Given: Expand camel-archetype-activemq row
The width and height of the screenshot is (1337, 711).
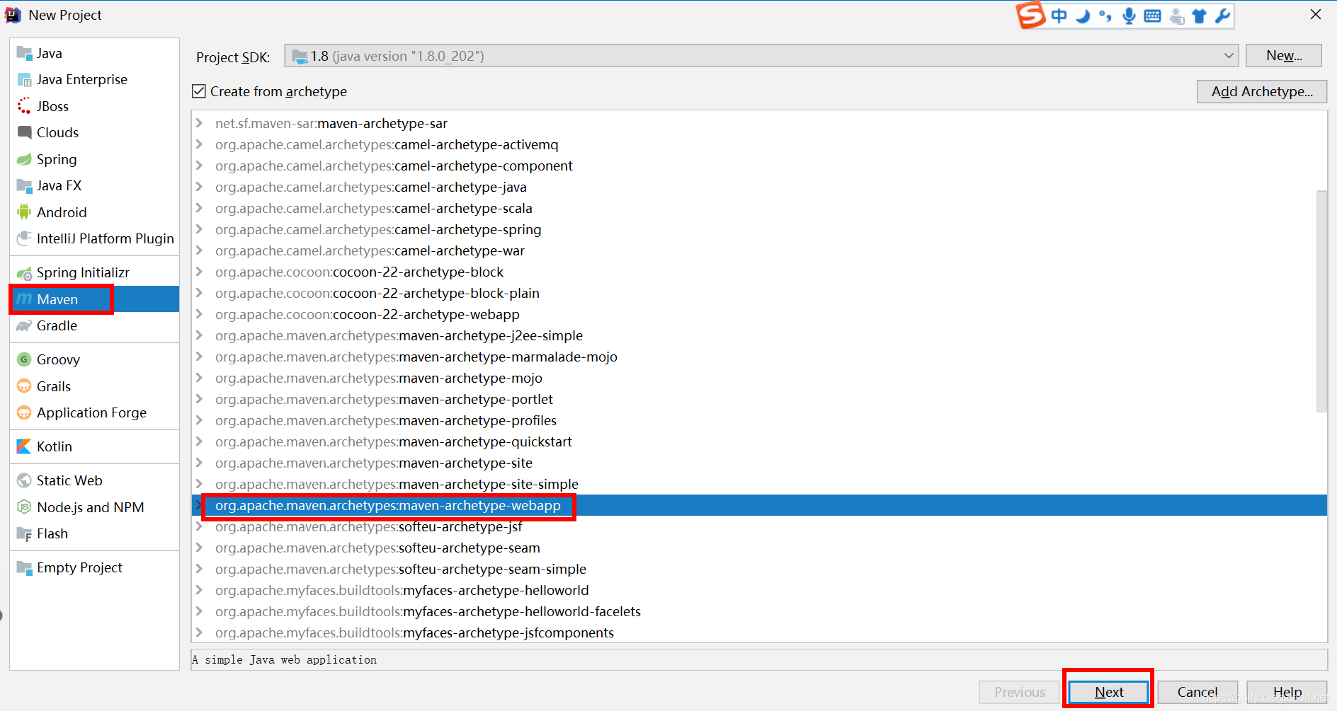Looking at the screenshot, I should coord(199,144).
